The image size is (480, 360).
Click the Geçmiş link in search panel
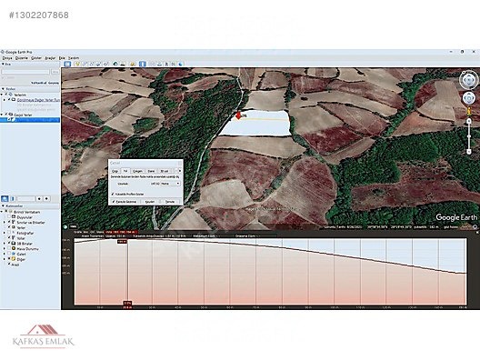(54, 83)
